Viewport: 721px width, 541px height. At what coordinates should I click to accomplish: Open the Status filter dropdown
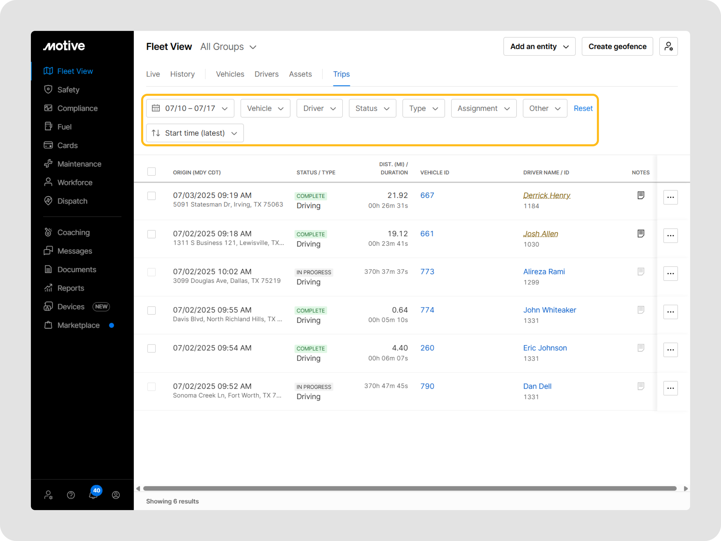[x=372, y=108]
